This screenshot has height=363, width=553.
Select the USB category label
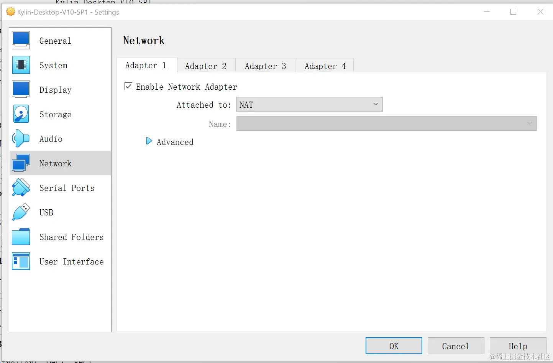(x=46, y=212)
